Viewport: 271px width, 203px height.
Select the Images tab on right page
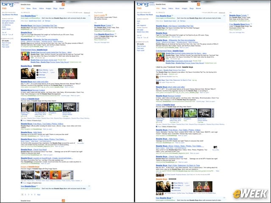click(x=185, y=8)
